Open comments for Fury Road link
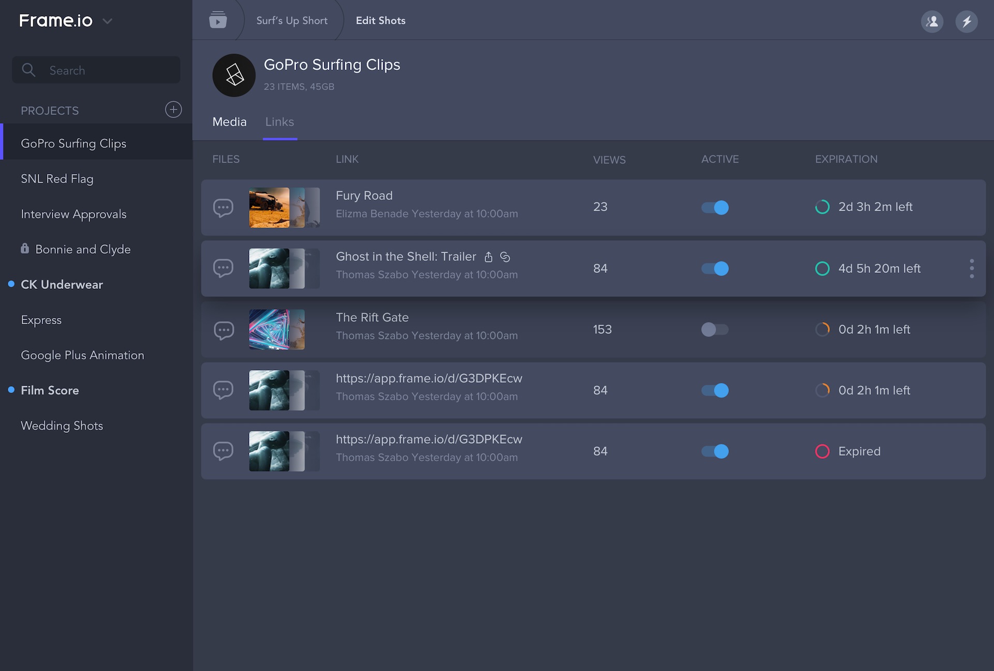Viewport: 994px width, 671px height. click(223, 208)
